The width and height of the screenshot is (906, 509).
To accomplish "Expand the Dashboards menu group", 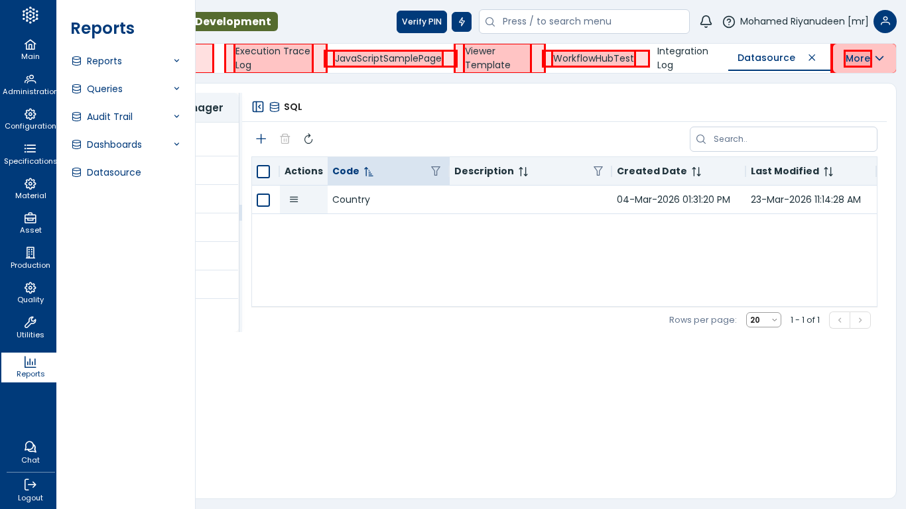I will click(x=125, y=144).
